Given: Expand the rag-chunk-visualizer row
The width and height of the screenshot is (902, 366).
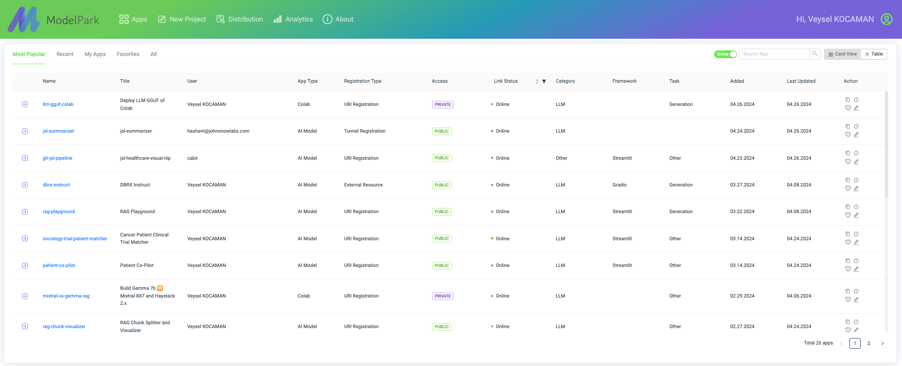Looking at the screenshot, I should (25, 326).
